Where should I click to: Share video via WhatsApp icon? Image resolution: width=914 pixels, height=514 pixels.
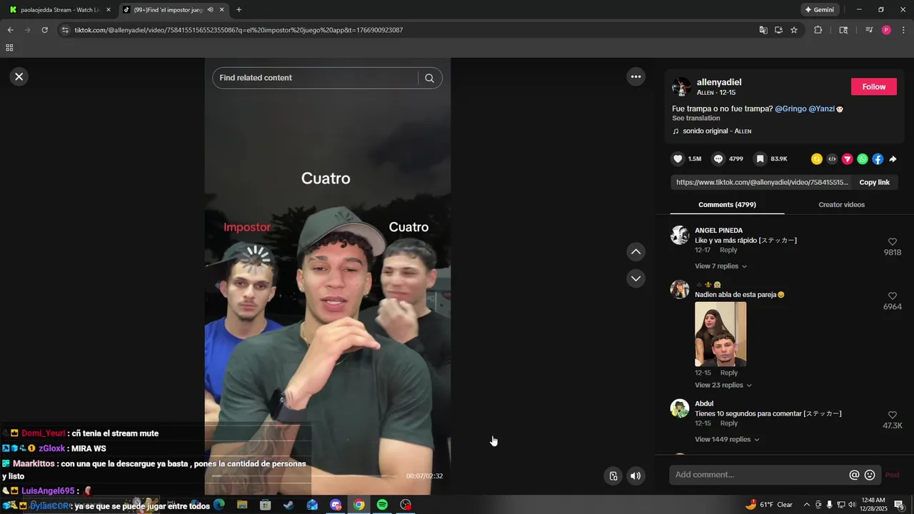(x=863, y=158)
